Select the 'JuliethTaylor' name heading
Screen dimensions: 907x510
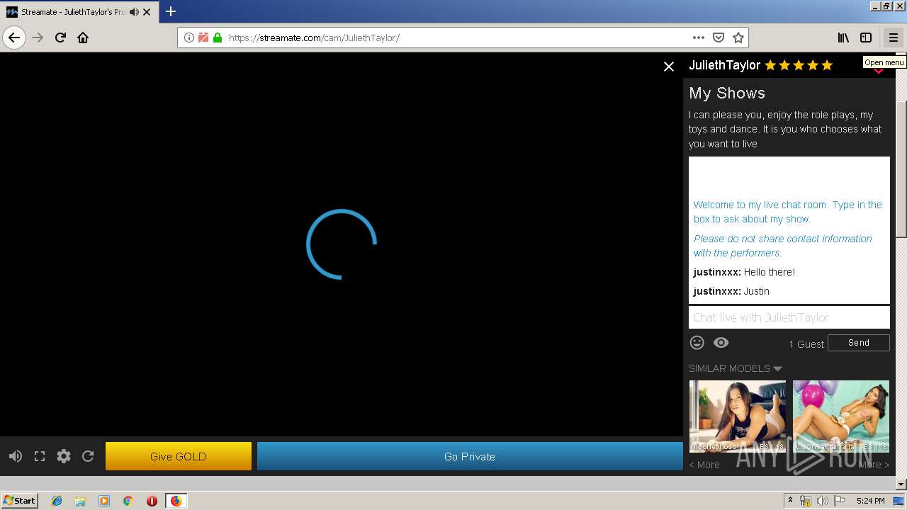pos(724,65)
